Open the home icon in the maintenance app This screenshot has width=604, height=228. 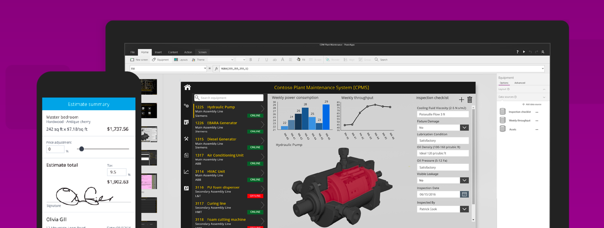[x=187, y=87]
